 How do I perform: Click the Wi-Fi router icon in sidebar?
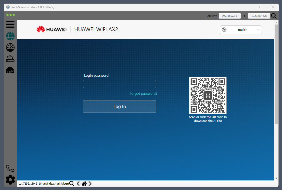(x=10, y=59)
